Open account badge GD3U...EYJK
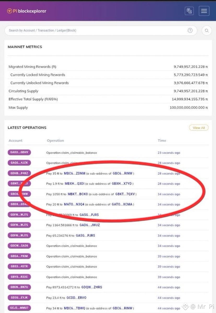Screen dimensions: 216x313 click(19, 298)
